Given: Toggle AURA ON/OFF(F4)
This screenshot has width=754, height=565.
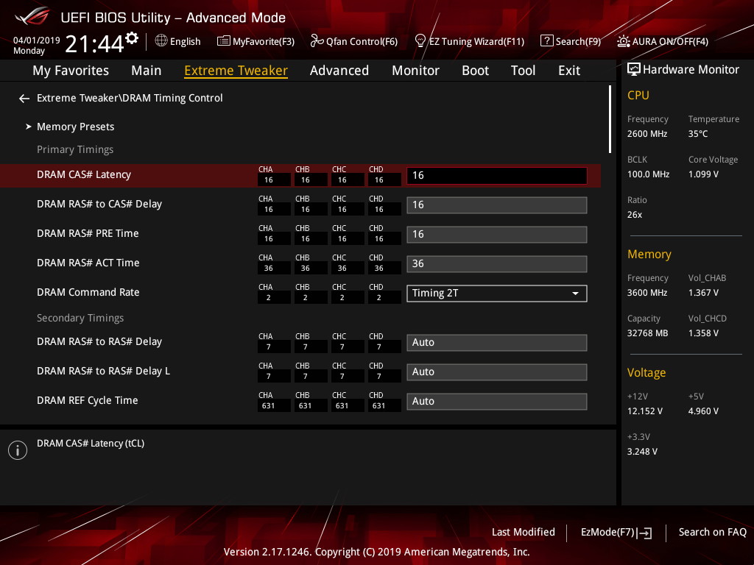Looking at the screenshot, I should click(x=670, y=42).
